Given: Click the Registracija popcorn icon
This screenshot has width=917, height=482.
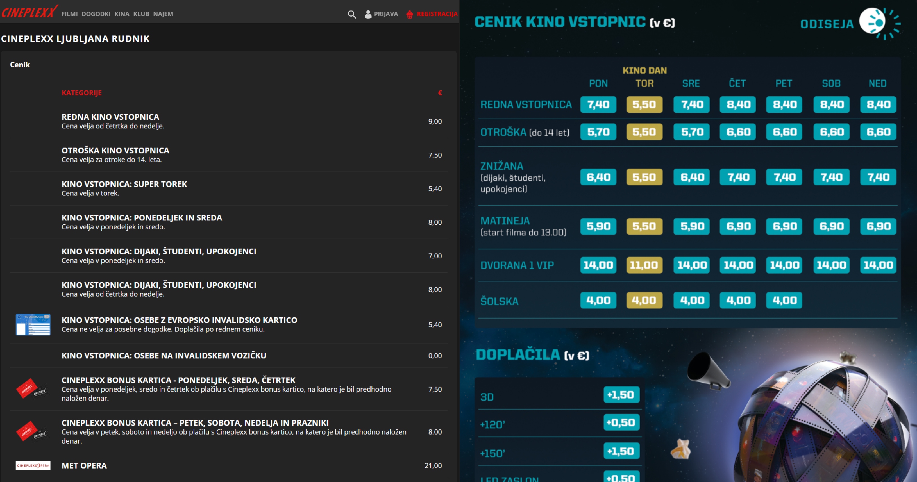Looking at the screenshot, I should pyautogui.click(x=410, y=14).
